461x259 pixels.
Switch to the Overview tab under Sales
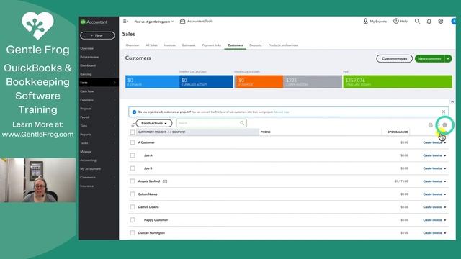pyautogui.click(x=133, y=45)
